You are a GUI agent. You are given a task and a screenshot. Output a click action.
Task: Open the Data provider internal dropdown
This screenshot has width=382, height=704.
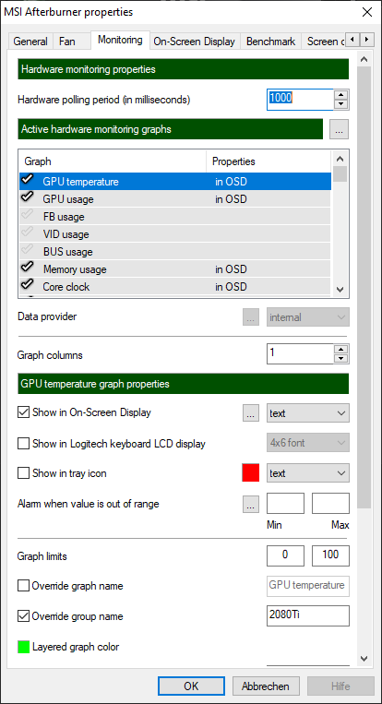(x=308, y=317)
